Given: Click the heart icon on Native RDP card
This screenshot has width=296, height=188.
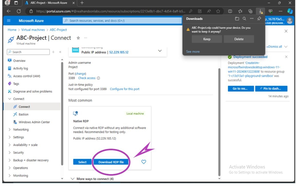Looking at the screenshot, I should [144, 162].
